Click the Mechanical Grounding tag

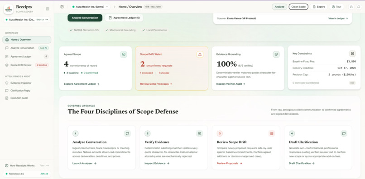coord(120,30)
